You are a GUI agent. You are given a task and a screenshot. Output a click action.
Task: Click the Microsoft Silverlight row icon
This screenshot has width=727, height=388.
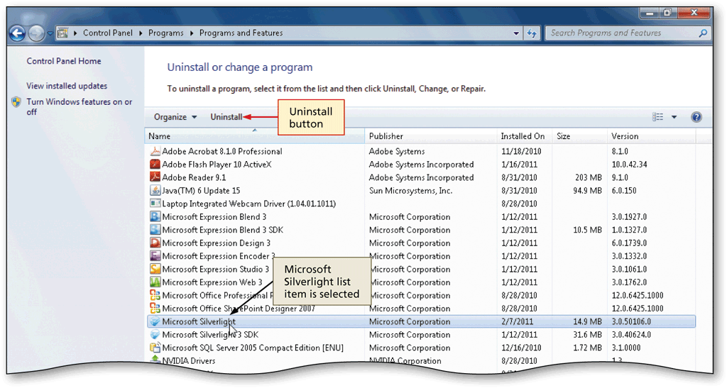pos(155,321)
